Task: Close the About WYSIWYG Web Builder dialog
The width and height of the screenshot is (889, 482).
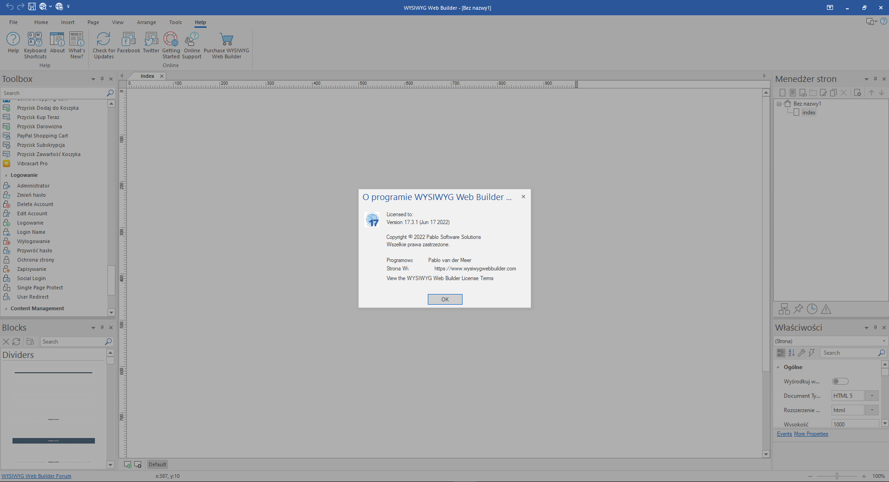Action: (x=523, y=197)
